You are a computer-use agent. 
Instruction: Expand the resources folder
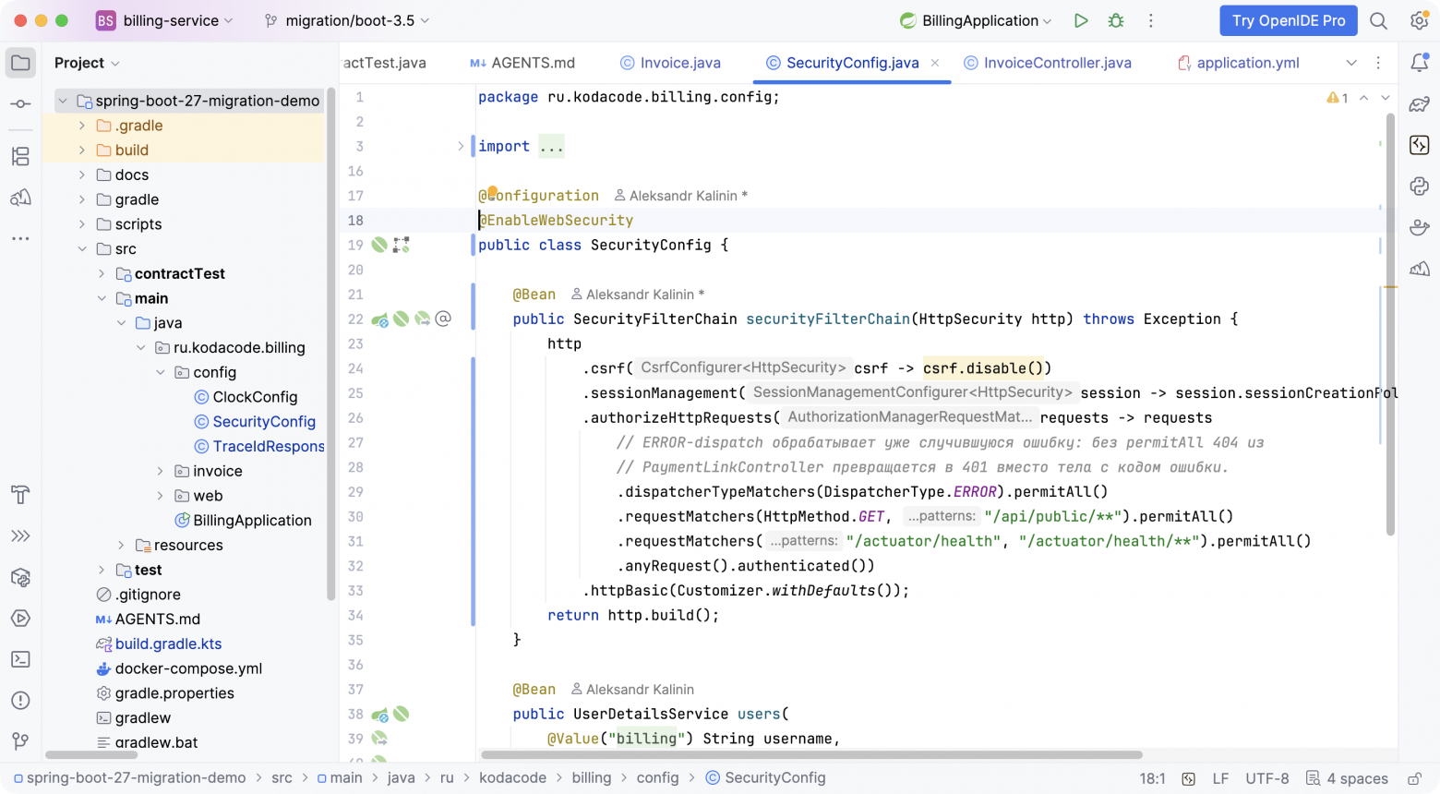tap(121, 545)
